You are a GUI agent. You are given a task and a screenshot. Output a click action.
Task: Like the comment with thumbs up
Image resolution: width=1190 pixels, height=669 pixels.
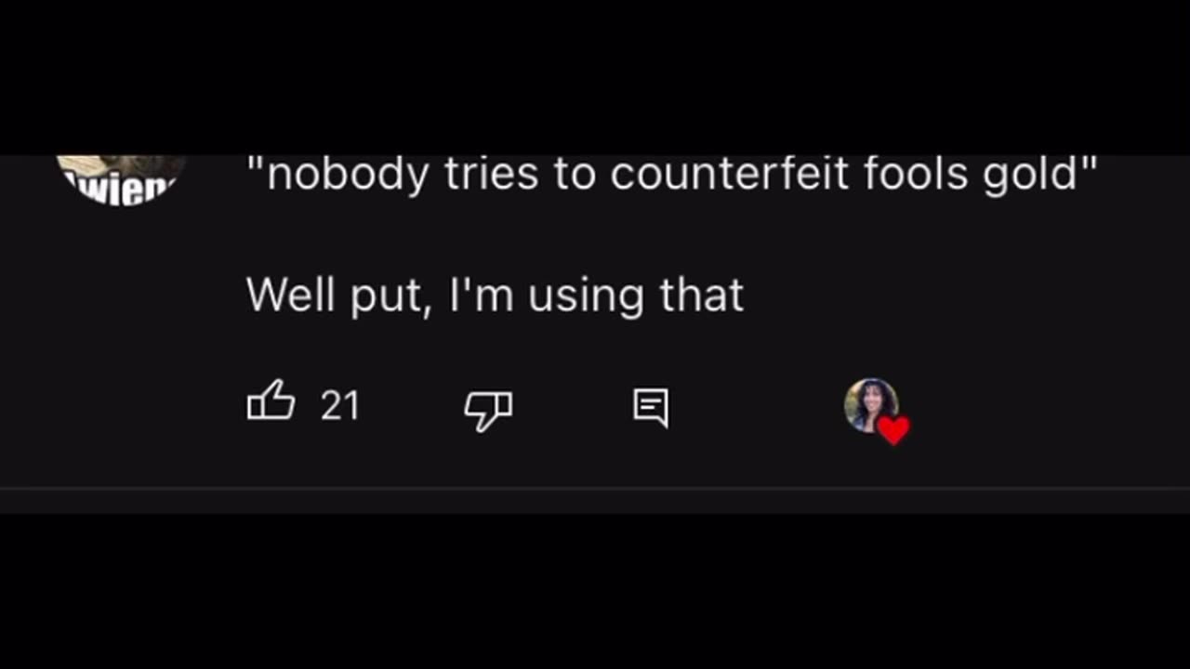271,405
